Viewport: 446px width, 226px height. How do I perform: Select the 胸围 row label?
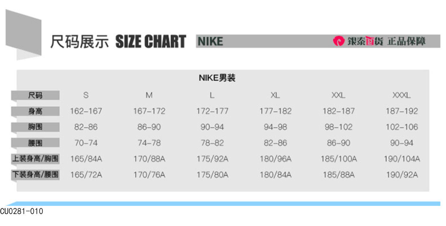pyautogui.click(x=35, y=127)
